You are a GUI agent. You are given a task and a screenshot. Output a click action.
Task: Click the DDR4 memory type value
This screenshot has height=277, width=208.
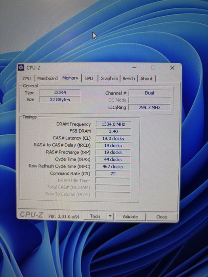[x=60, y=92]
